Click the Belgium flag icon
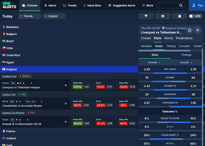205x146 pixels. point(4,34)
